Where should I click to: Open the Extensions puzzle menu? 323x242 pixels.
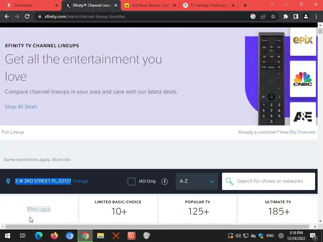click(x=286, y=16)
